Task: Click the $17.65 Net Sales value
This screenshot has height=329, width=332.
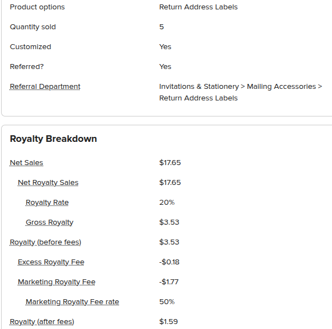Action: (x=170, y=163)
